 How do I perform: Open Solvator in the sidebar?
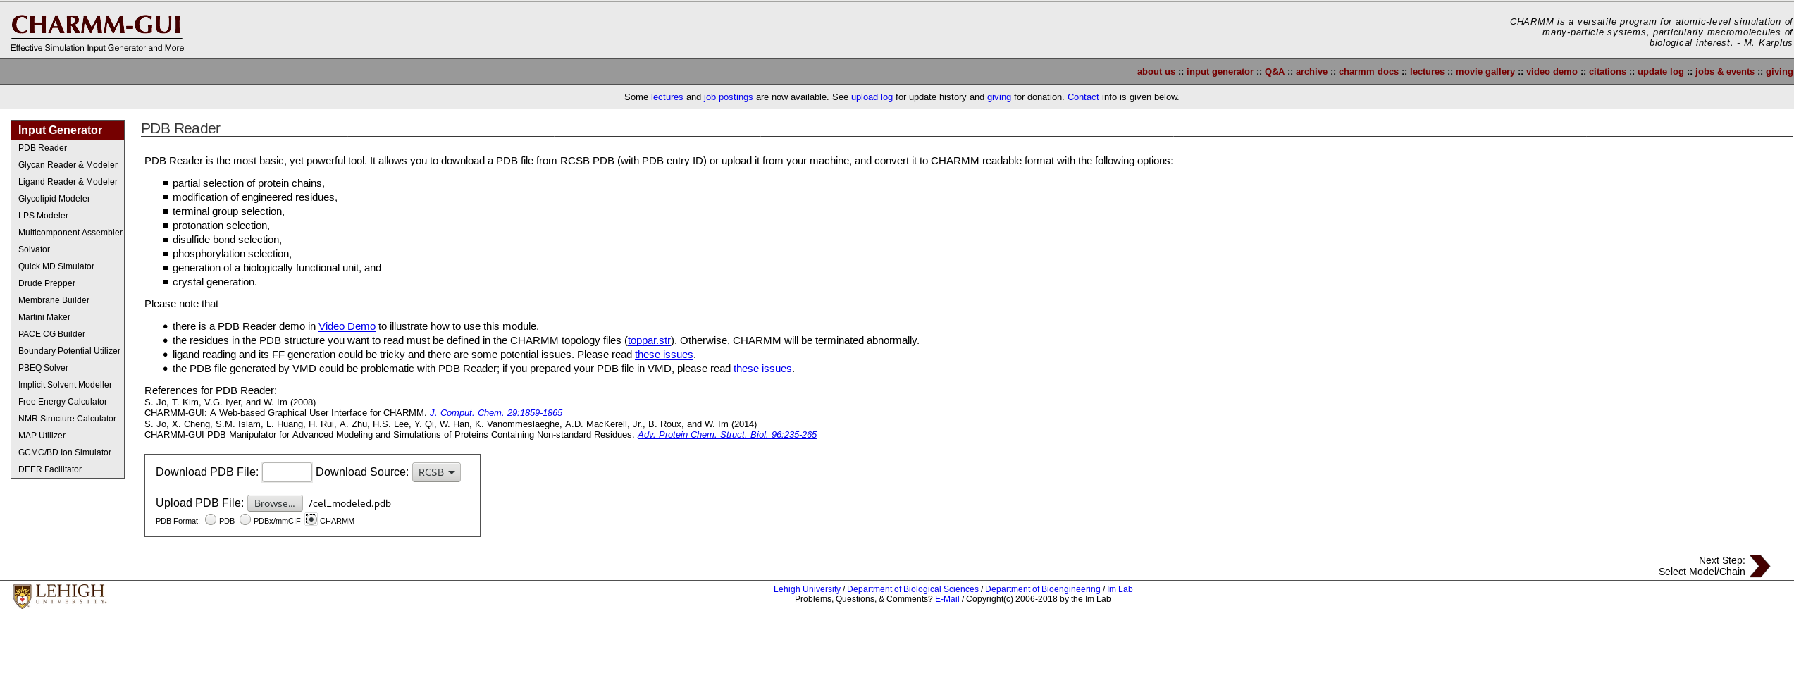[x=34, y=249]
